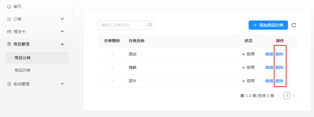This screenshot has width=314, height=117.
Task: Click 添加商品分类 button
Action: point(268,25)
